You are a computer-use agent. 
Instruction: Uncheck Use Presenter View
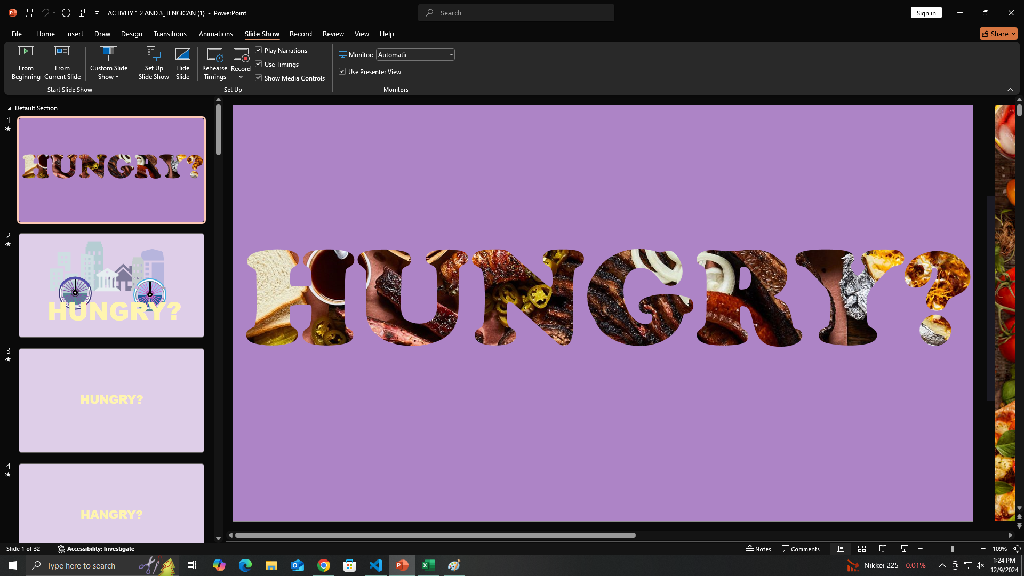tap(342, 71)
